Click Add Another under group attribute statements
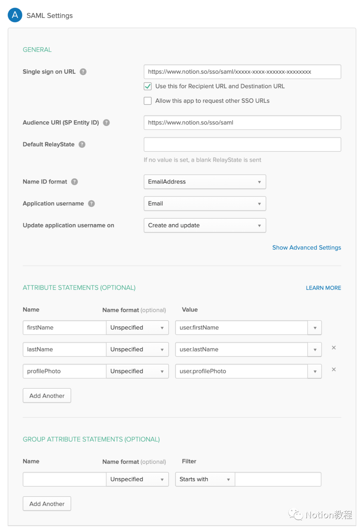 [x=47, y=504]
